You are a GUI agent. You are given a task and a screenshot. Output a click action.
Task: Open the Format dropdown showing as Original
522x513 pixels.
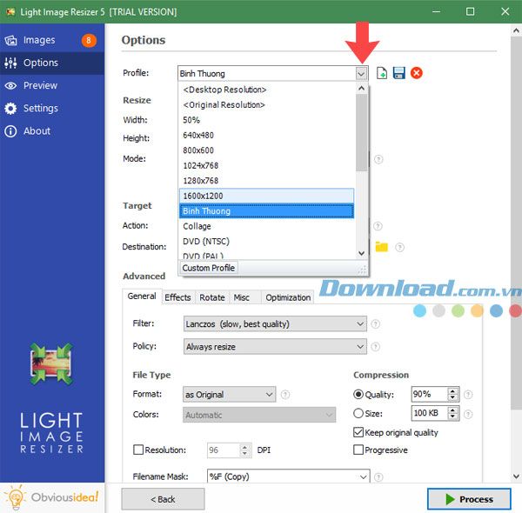[230, 395]
